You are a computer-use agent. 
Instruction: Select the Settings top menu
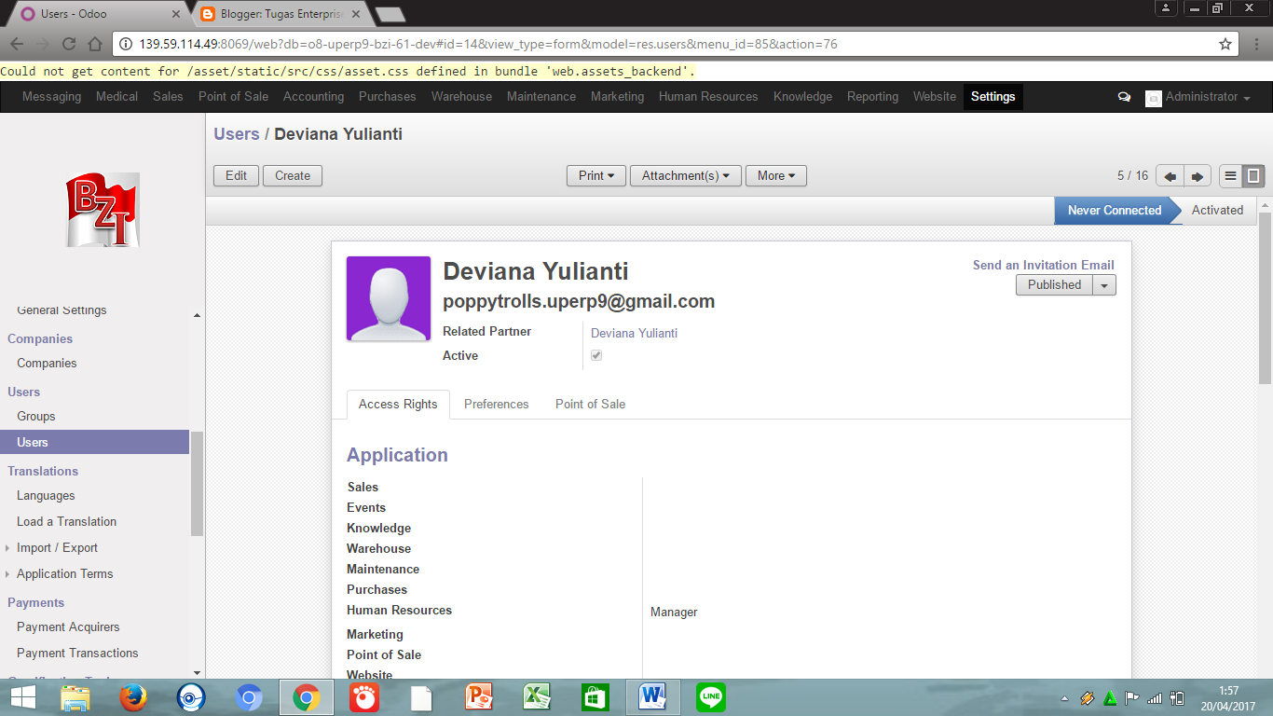coord(993,97)
